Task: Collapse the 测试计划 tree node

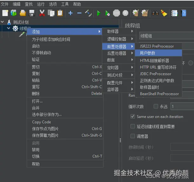Action: point(2,22)
